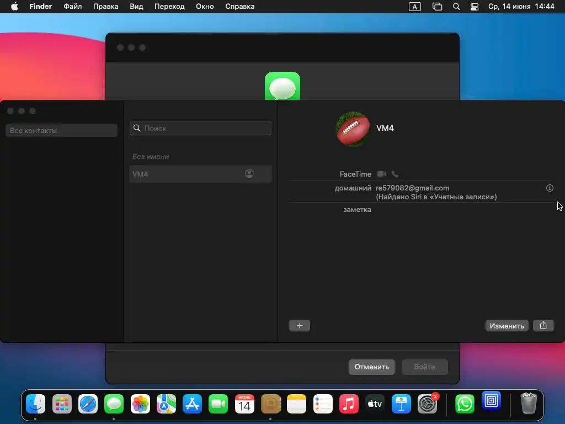
Task: Open the blue square app in Dock
Action: click(x=491, y=401)
